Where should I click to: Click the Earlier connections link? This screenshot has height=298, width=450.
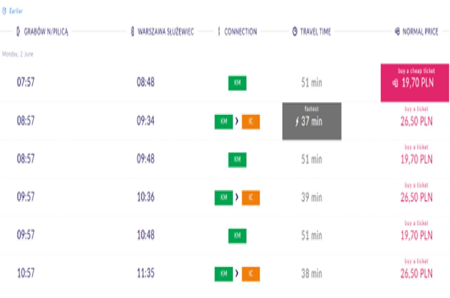pos(16,11)
